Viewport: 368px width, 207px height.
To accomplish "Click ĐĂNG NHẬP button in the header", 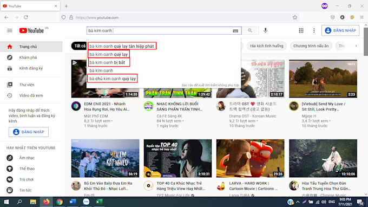I will click(340, 30).
